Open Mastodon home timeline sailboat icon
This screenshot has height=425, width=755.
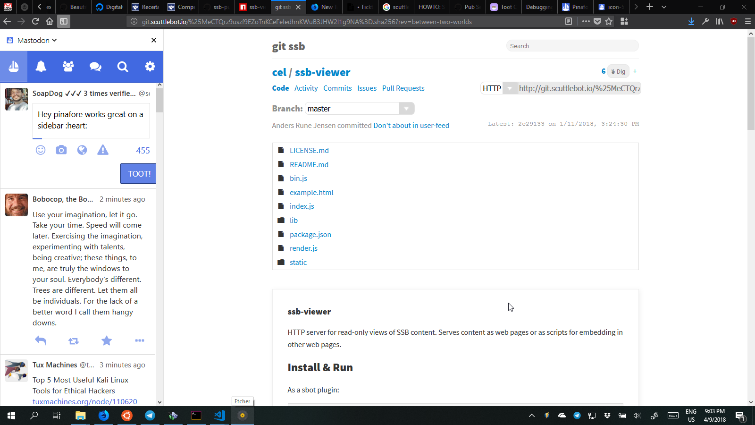pos(14,67)
